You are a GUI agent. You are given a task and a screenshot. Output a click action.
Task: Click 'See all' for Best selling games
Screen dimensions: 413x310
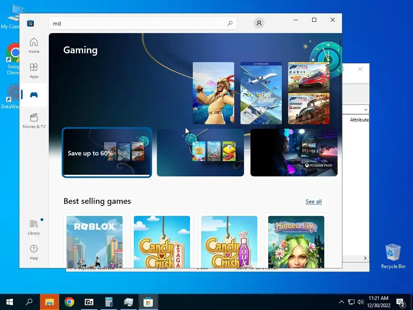pyautogui.click(x=313, y=201)
